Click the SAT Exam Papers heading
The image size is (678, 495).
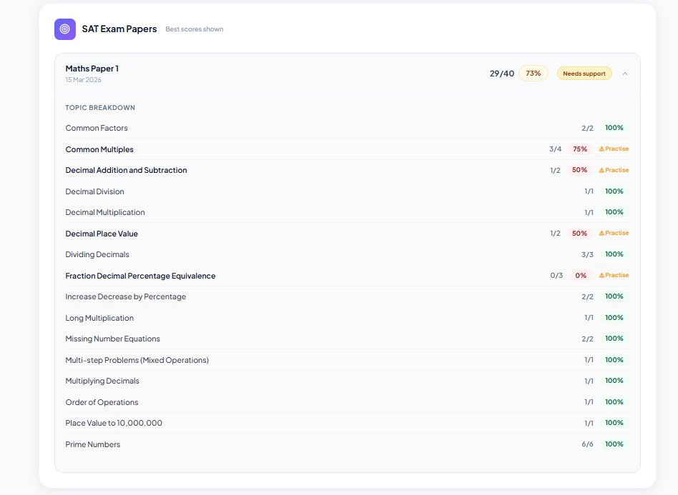click(119, 29)
